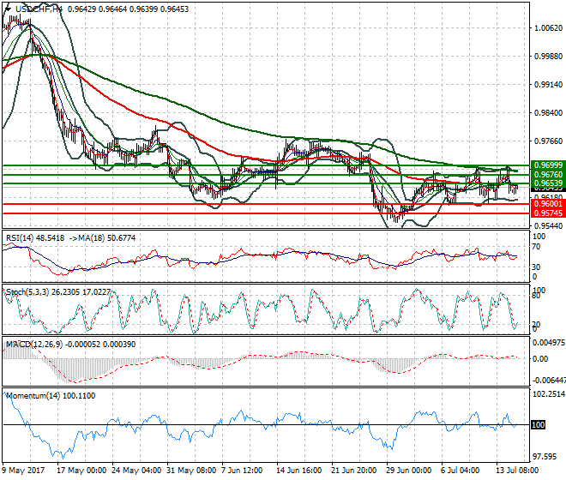The image size is (566, 480).
Task: Click the 100 level marker in Momentum panel
Action: click(539, 425)
